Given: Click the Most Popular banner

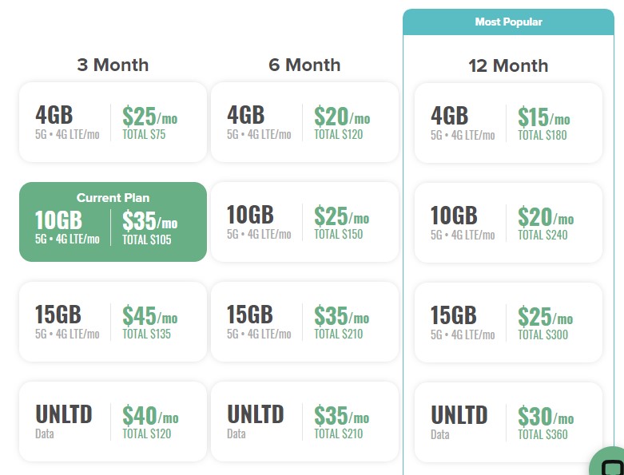Looking at the screenshot, I should pos(509,22).
